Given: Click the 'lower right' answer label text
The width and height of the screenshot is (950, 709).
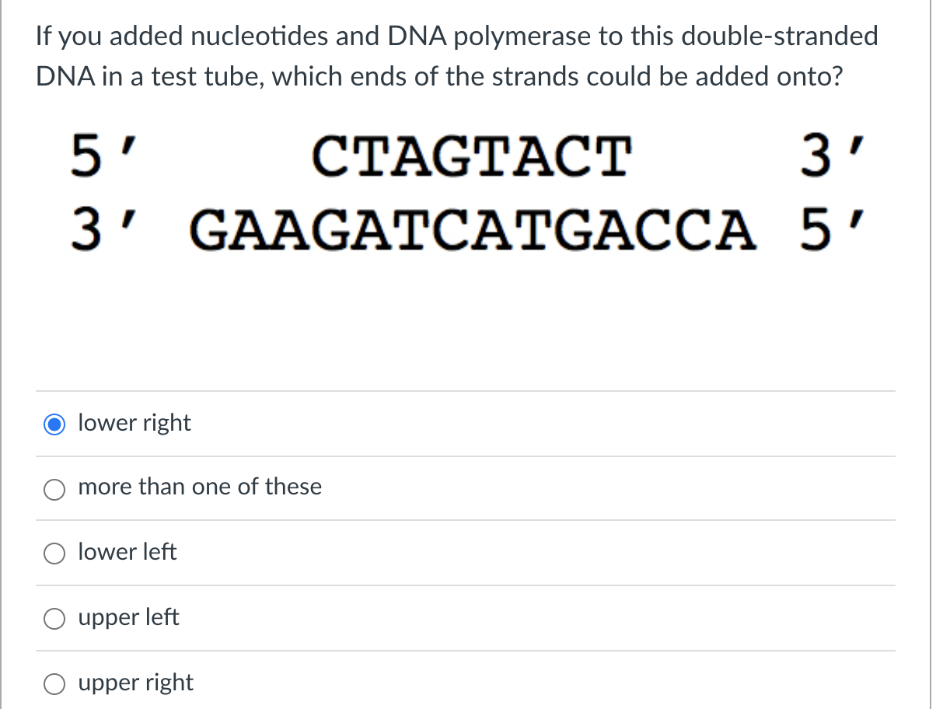Looking at the screenshot, I should tap(134, 424).
